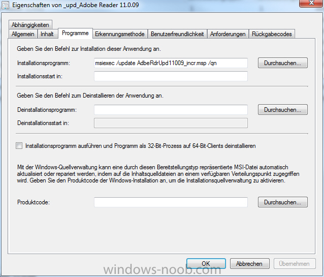Switch to the Allgemein tab
324x277 pixels.
(x=23, y=34)
